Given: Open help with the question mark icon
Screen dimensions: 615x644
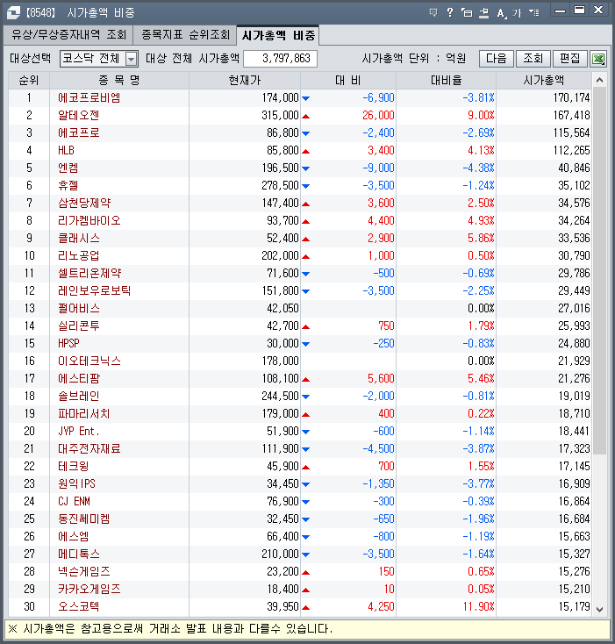Looking at the screenshot, I should pyautogui.click(x=450, y=13).
